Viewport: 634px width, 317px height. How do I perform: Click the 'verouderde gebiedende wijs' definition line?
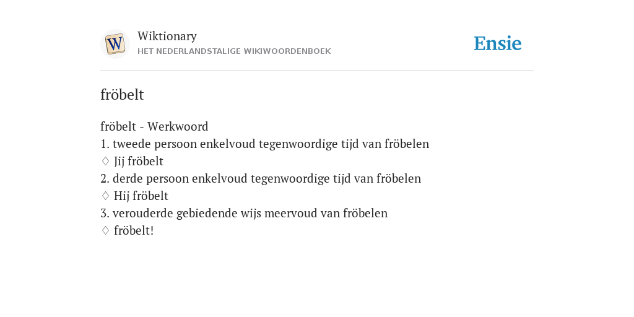coord(244,214)
